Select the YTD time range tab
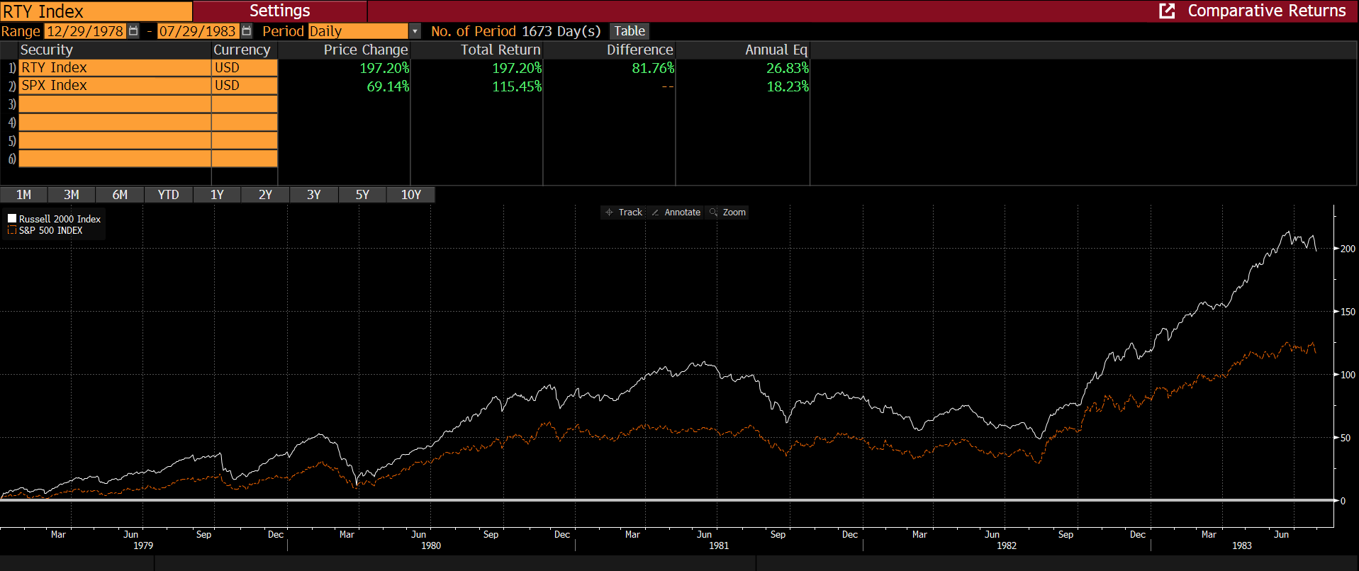Image resolution: width=1359 pixels, height=571 pixels. pyautogui.click(x=168, y=195)
